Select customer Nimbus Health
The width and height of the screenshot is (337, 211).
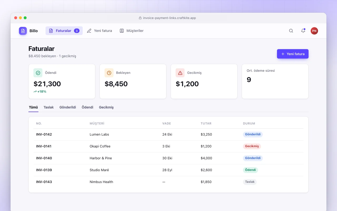(x=101, y=182)
